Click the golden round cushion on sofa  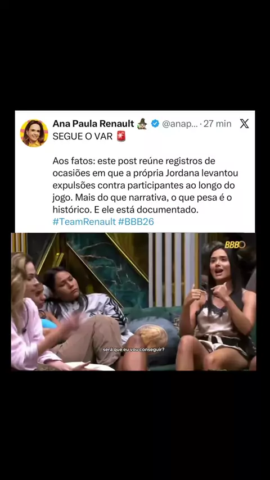(151, 337)
